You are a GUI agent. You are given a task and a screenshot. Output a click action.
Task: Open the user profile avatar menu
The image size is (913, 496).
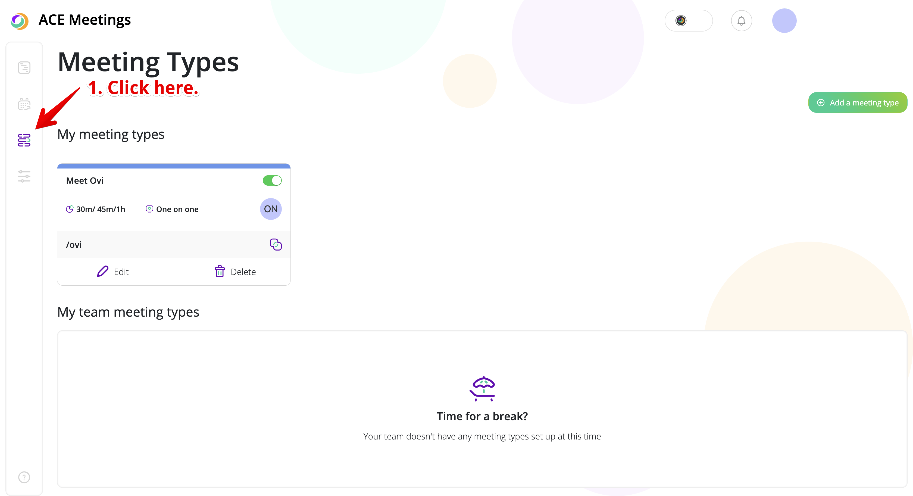[784, 21]
